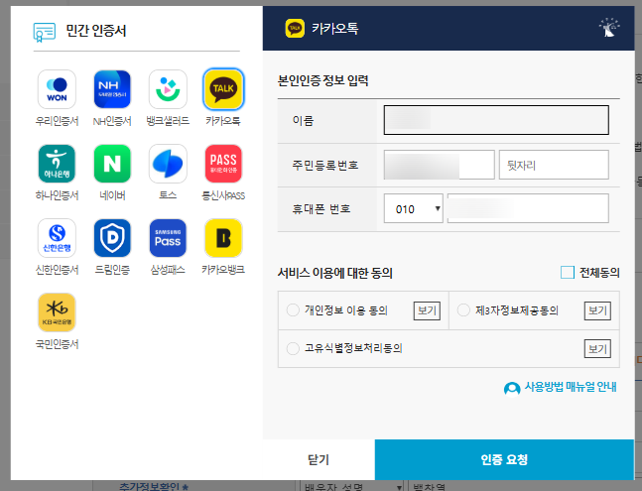Select the 제3자정보제공동의 radio
The height and width of the screenshot is (491, 642).
click(463, 310)
